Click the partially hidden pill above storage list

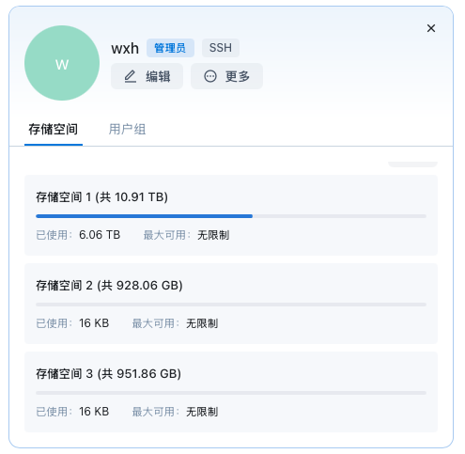pos(412,164)
